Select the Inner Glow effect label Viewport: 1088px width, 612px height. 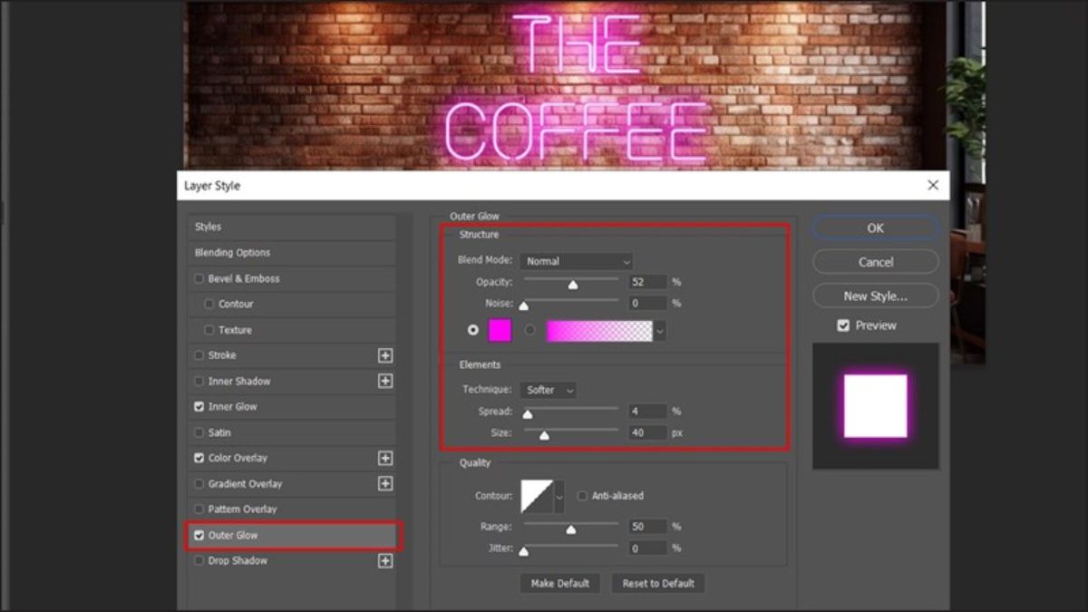232,407
